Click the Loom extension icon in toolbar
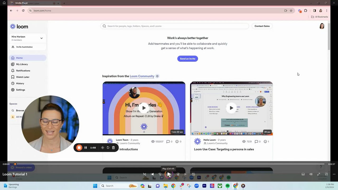 point(300,11)
